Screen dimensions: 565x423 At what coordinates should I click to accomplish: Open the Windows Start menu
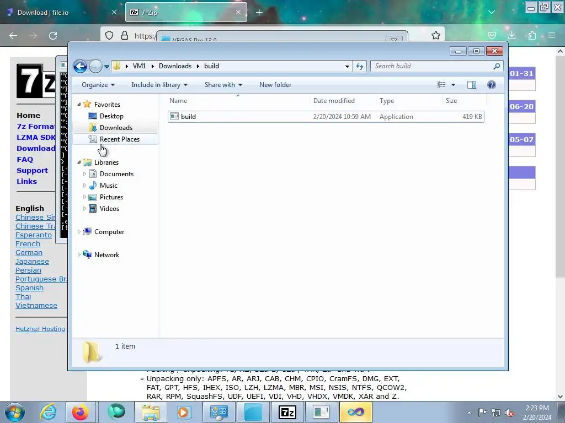pos(15,412)
